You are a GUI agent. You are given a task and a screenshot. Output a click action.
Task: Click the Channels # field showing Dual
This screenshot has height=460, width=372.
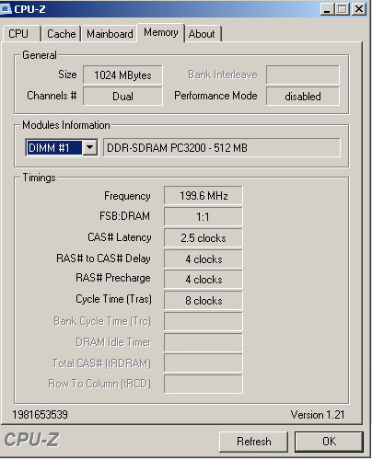[122, 97]
